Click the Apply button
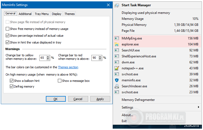Viewport: 203px width, 130px height. (x=100, y=99)
